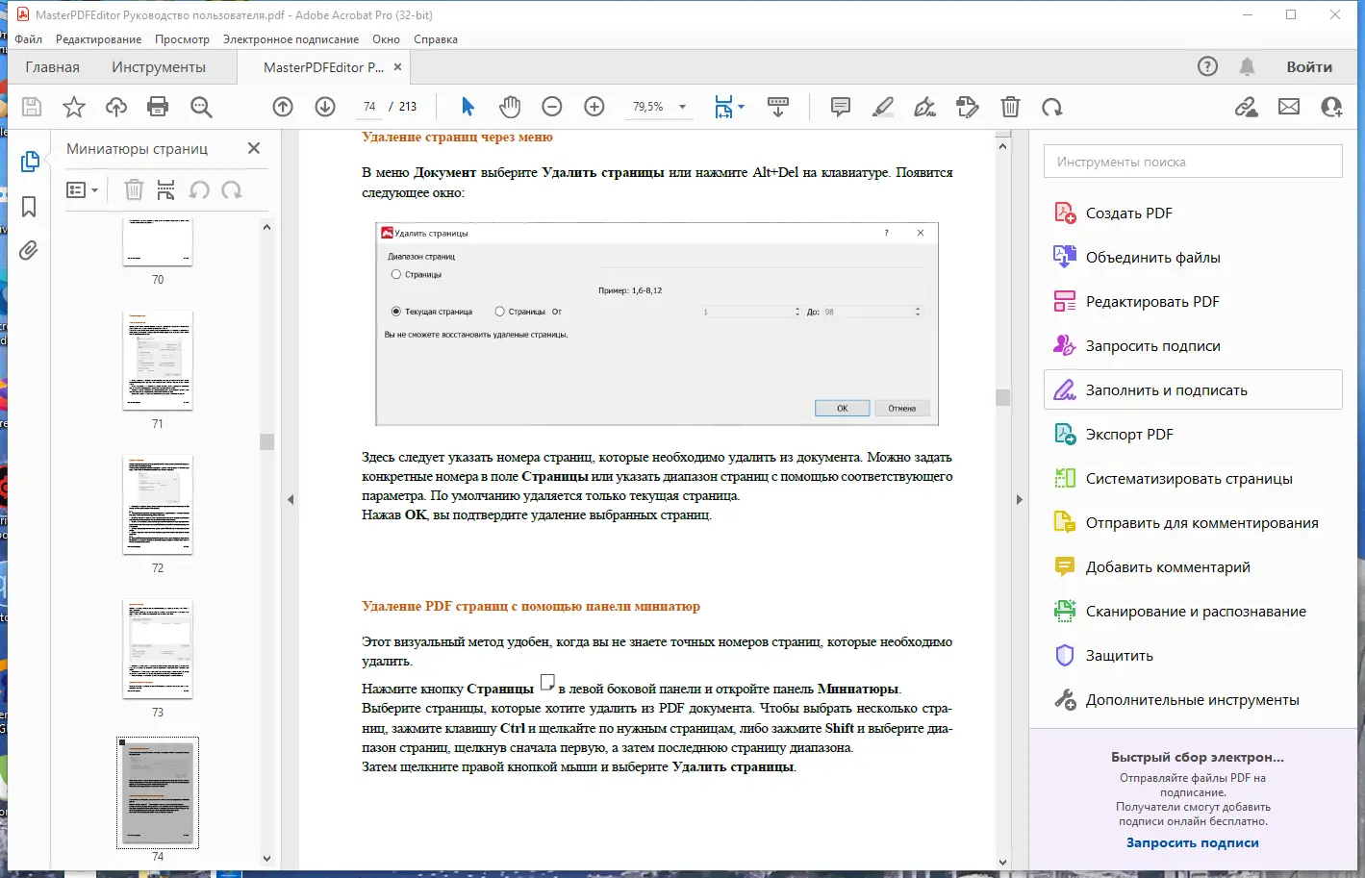This screenshot has width=1365, height=878.
Task: Select the Hand pan tool
Action: (x=510, y=107)
